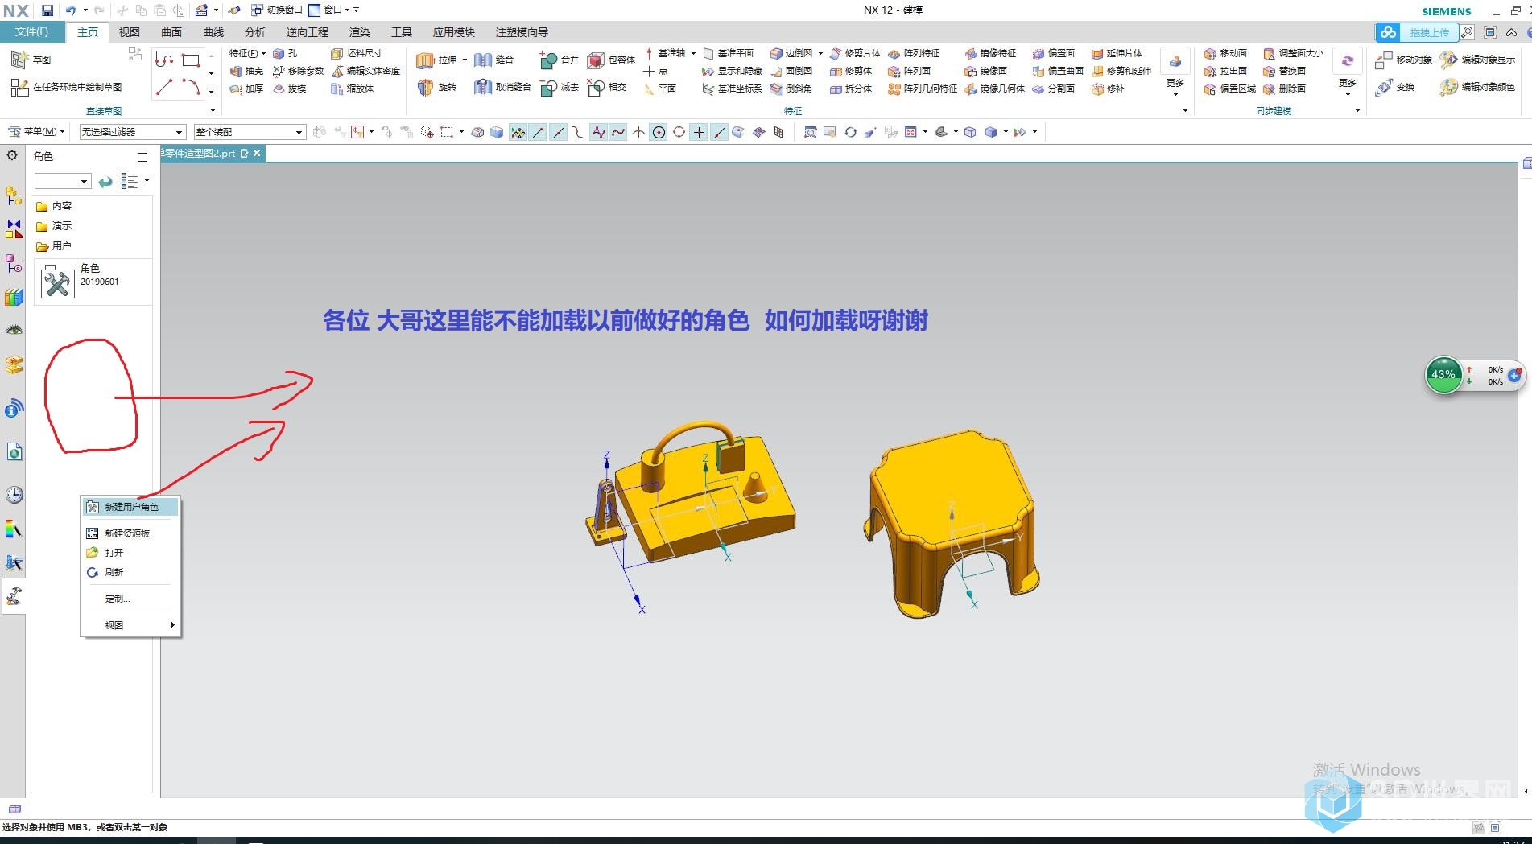Open the History clock tab in the resource bar
1532x844 pixels.
14,495
